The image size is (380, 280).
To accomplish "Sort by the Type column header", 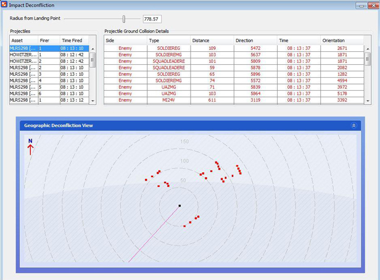I will point(168,41).
